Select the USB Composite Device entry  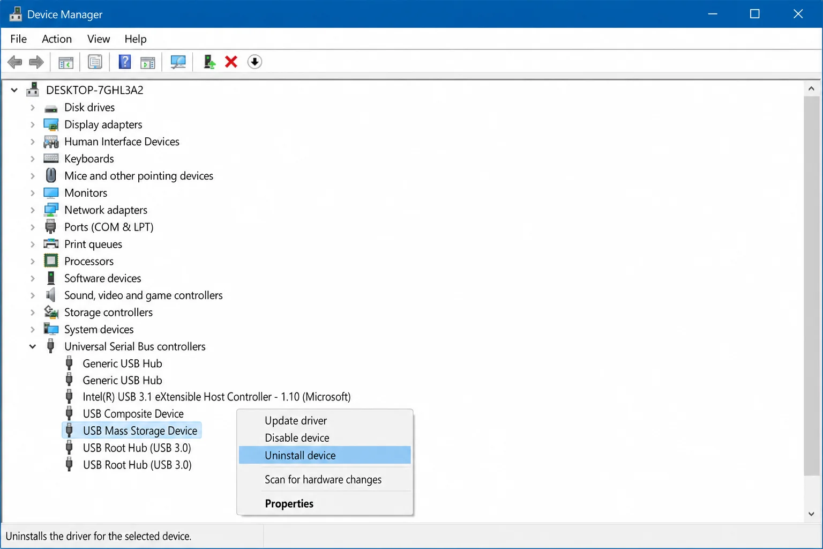(133, 414)
